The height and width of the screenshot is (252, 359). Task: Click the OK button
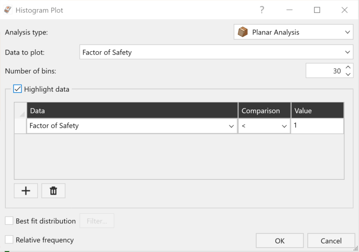pyautogui.click(x=280, y=241)
